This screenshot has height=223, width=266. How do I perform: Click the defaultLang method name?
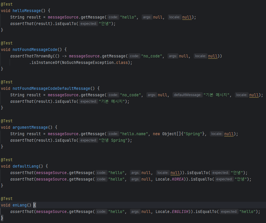point(26,166)
